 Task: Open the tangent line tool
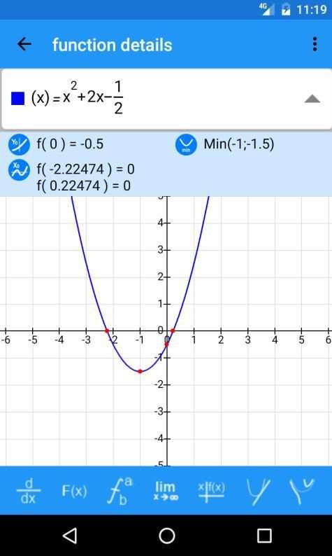[258, 492]
